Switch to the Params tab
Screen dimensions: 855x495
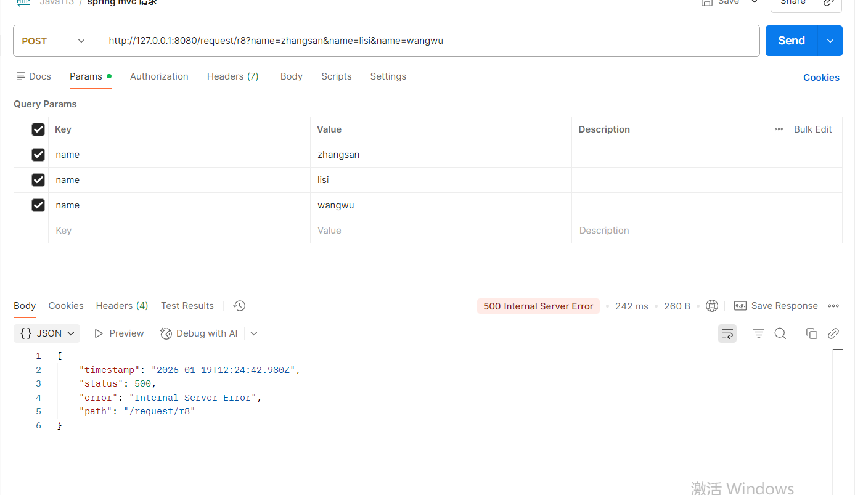[x=90, y=76]
